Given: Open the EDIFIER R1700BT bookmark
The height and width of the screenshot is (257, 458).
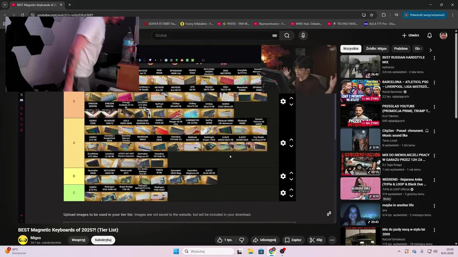Looking at the screenshot, I should click(x=160, y=24).
